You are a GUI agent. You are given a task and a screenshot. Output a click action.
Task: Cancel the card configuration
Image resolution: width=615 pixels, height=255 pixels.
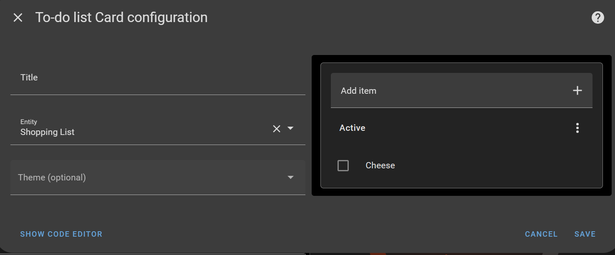pos(541,234)
